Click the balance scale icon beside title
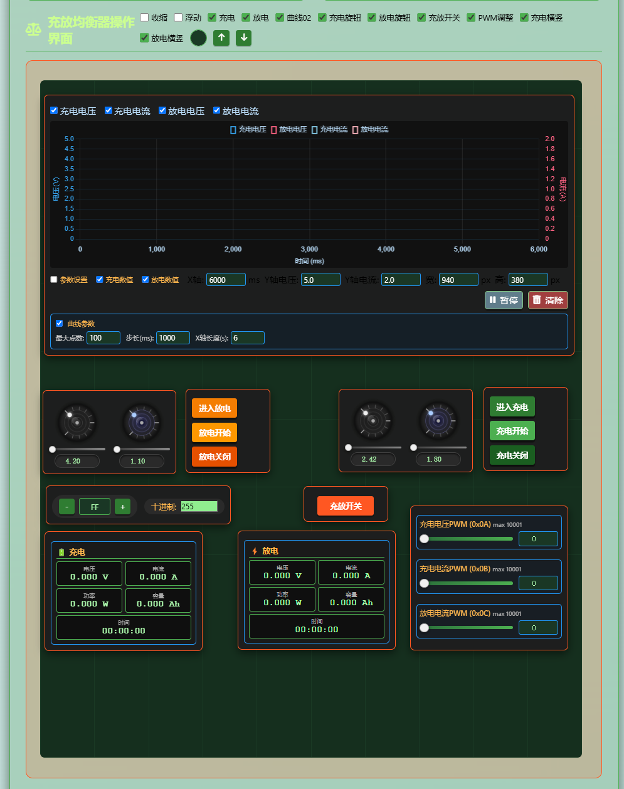This screenshot has height=789, width=624. coord(33,30)
